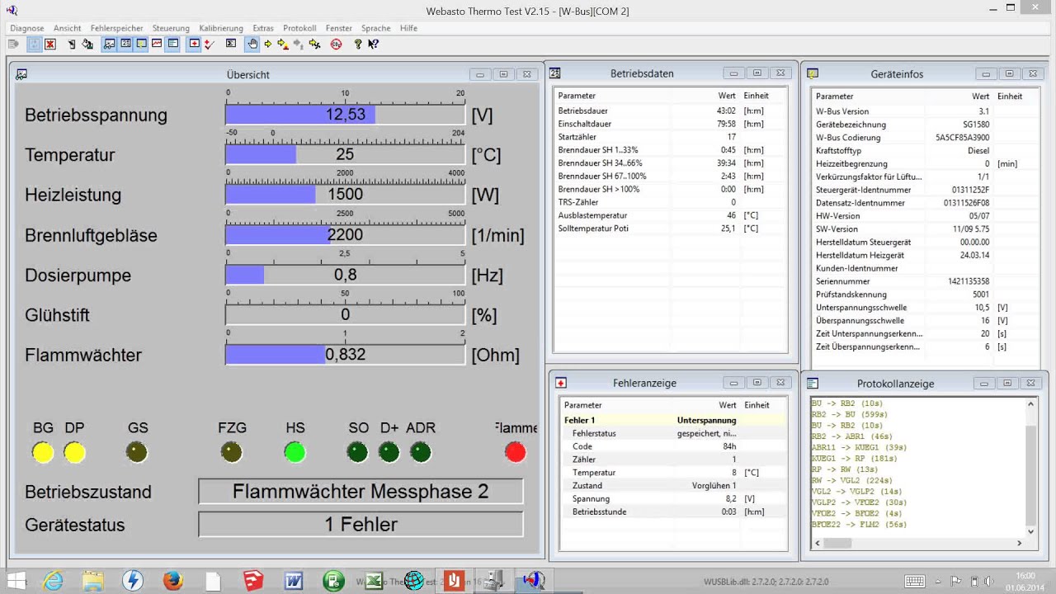The image size is (1056, 594).
Task: Click the Gerätestatus '1 Fehler' field
Action: point(361,525)
